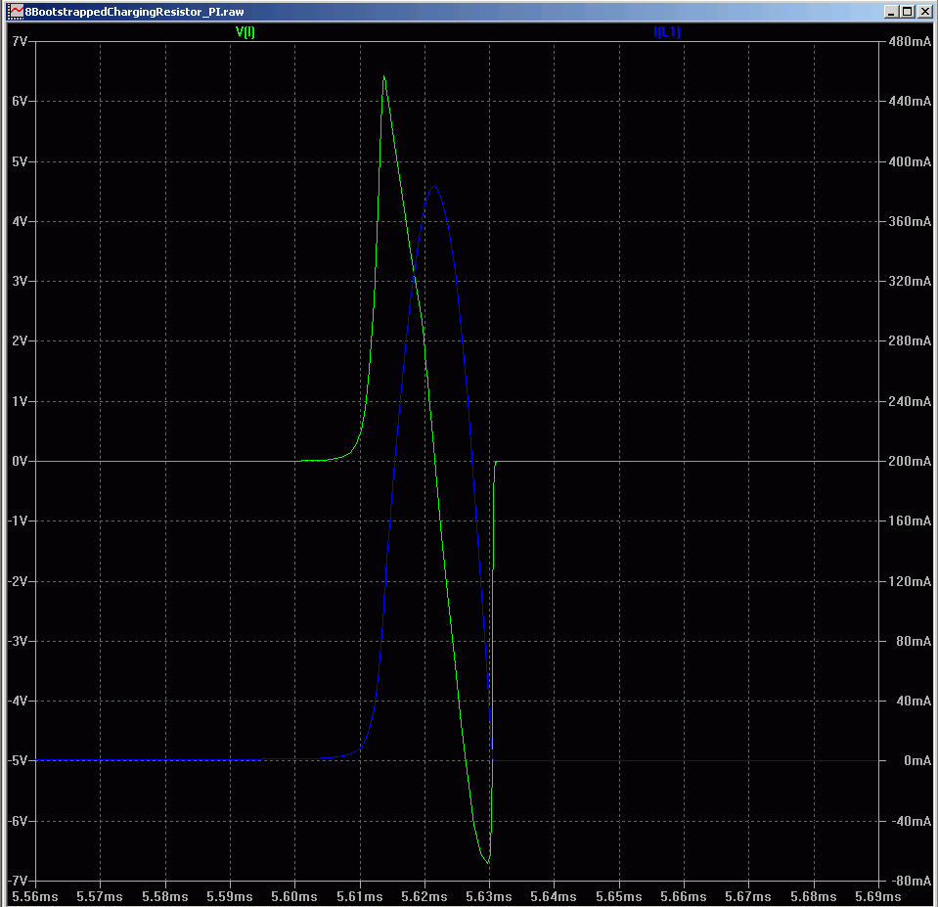Click the 5.56ms label on time axis

point(35,896)
